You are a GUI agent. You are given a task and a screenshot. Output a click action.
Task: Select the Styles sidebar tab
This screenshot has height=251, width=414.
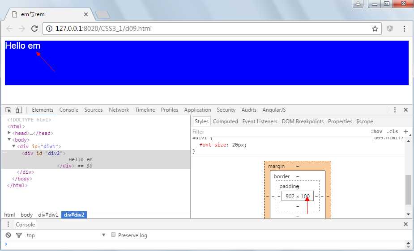[201, 121]
